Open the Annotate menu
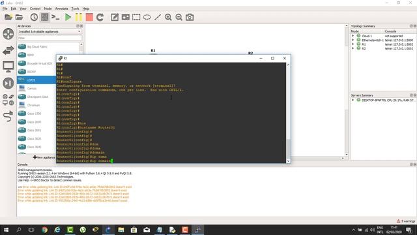This screenshot has width=417, height=235. click(x=61, y=8)
